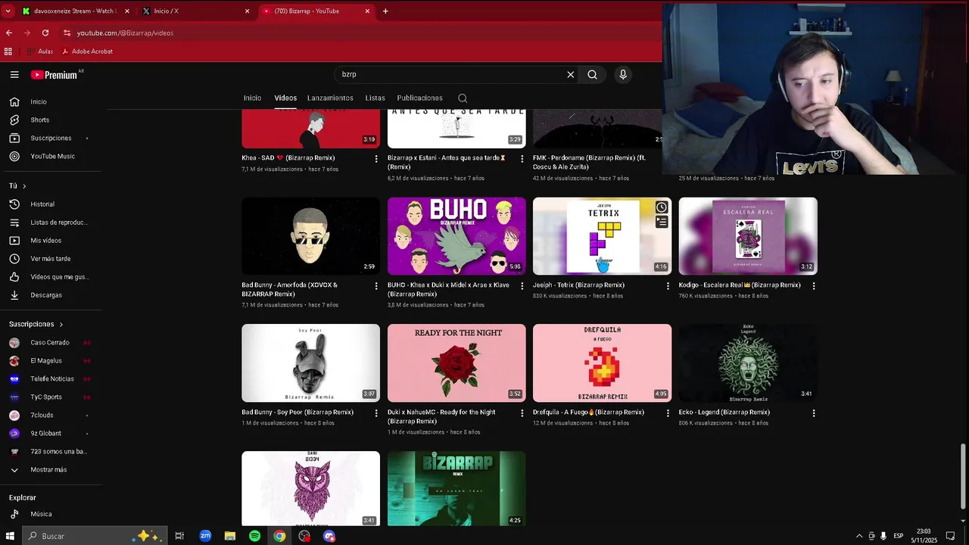Screen dimensions: 969x545
Task: Open the YouTube hamburger guide menu
Action: coord(14,74)
